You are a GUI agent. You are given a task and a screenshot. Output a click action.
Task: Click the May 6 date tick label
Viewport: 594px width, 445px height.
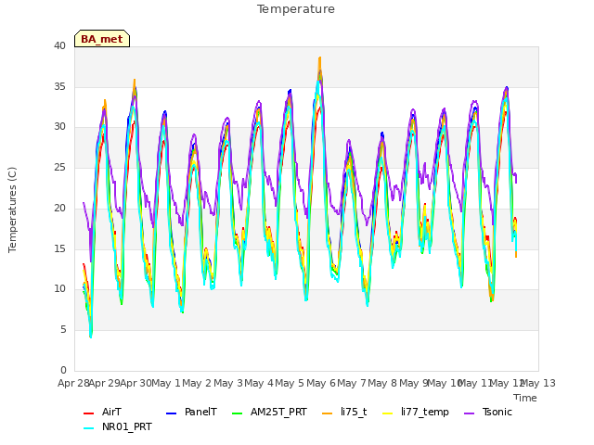coord(321,383)
